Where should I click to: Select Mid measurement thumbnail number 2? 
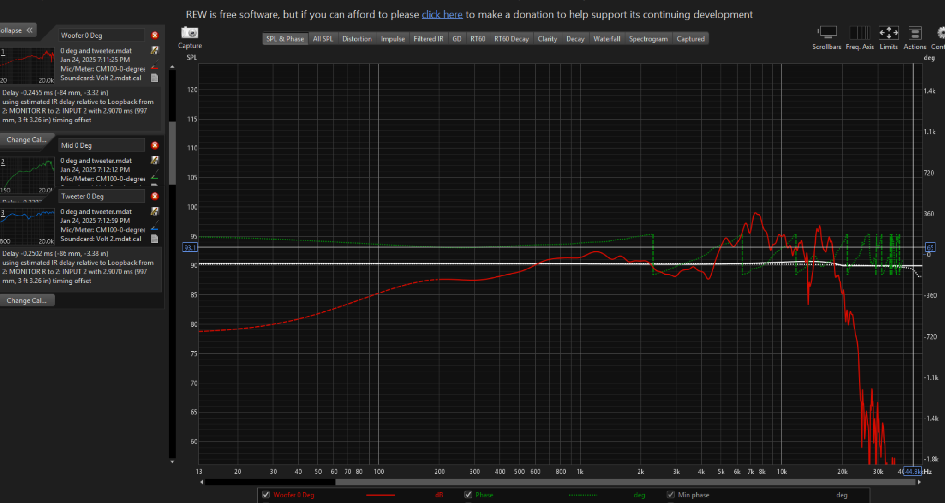coord(27,175)
